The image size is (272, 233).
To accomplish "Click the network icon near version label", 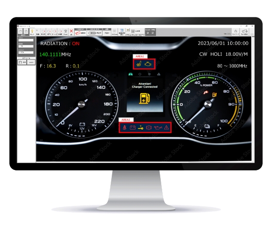I will (236, 31).
